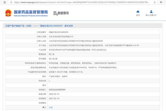
Task: Click the 备注 label
Action: click(x=44, y=85)
